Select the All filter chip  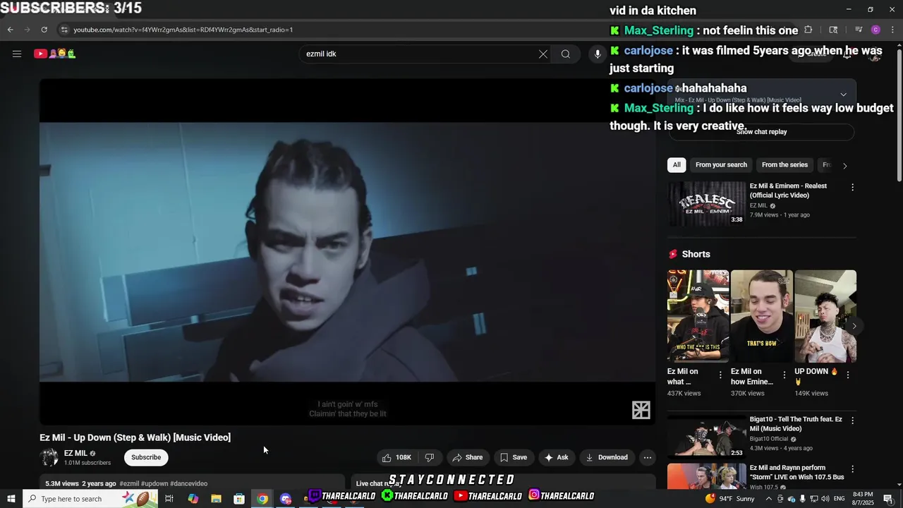pyautogui.click(x=677, y=165)
